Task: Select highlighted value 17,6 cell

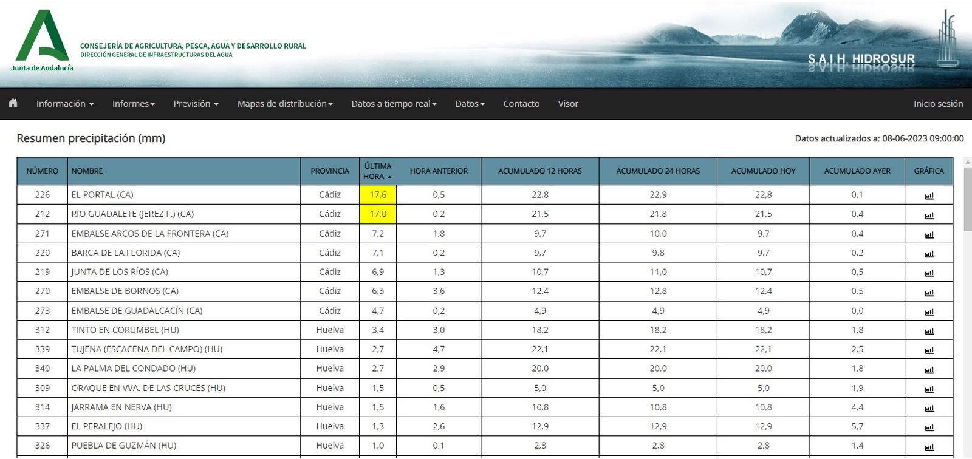Action: (378, 195)
